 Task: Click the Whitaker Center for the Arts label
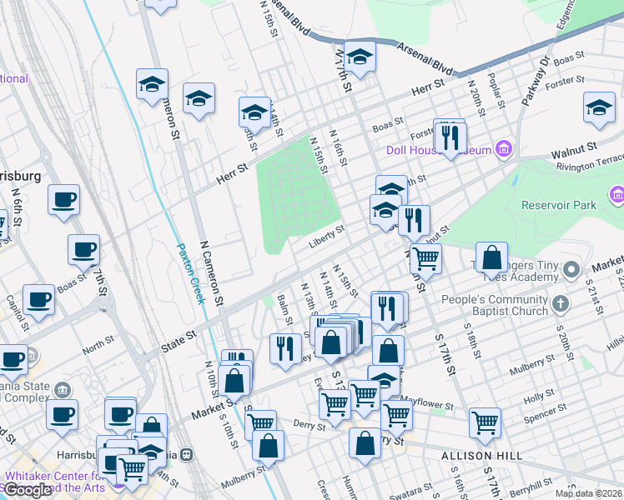[55, 482]
